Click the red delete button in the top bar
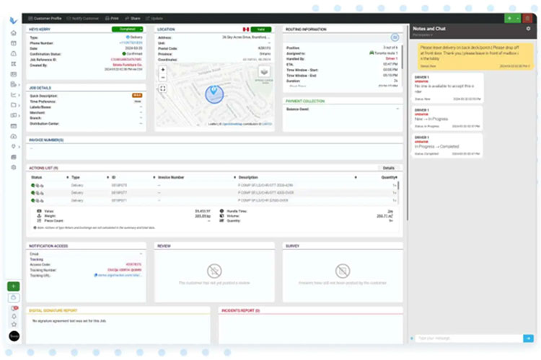Image resolution: width=541 pixels, height=360 pixels. pyautogui.click(x=527, y=18)
